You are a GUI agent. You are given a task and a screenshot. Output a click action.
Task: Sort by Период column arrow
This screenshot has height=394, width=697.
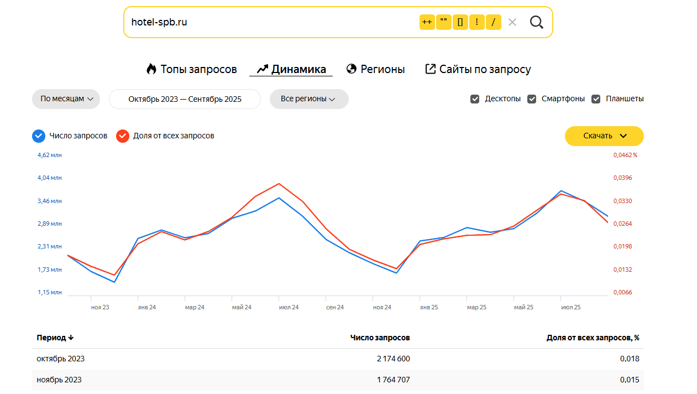pyautogui.click(x=71, y=338)
